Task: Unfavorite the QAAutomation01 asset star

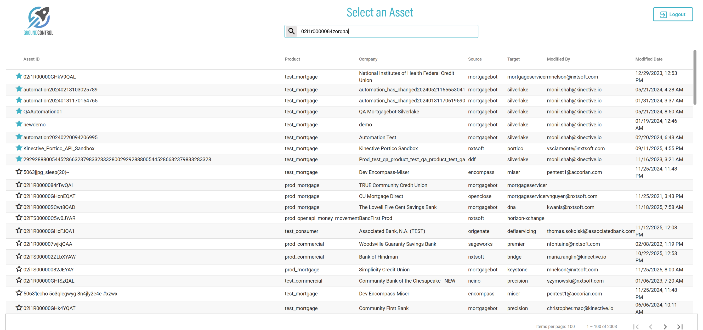Action: pos(19,111)
